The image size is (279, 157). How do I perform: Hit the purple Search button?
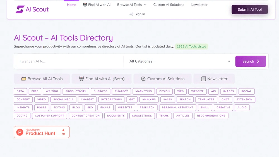[251, 61]
